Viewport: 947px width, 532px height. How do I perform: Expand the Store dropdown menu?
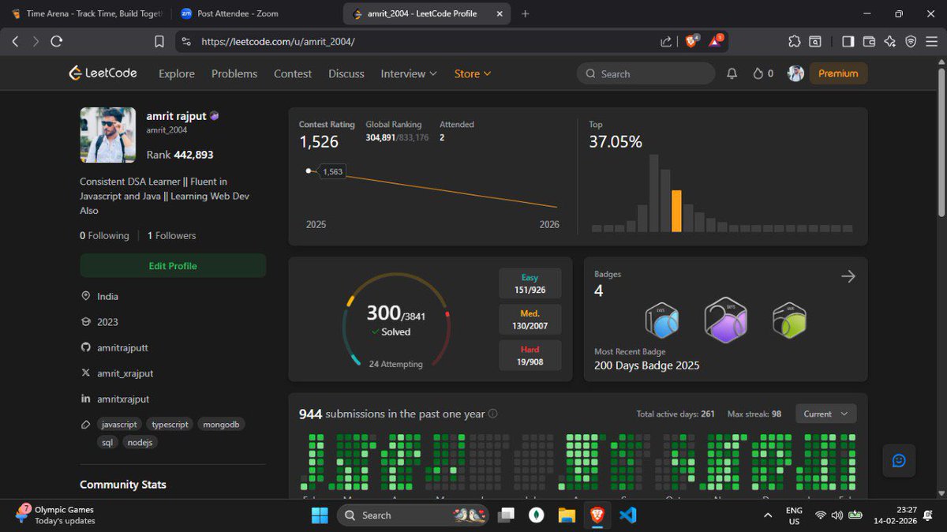473,73
